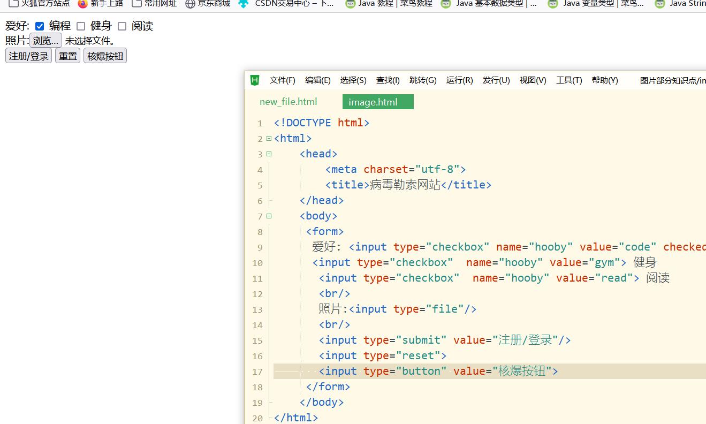
Task: Open the 帮助(Y) menu
Action: (605, 80)
